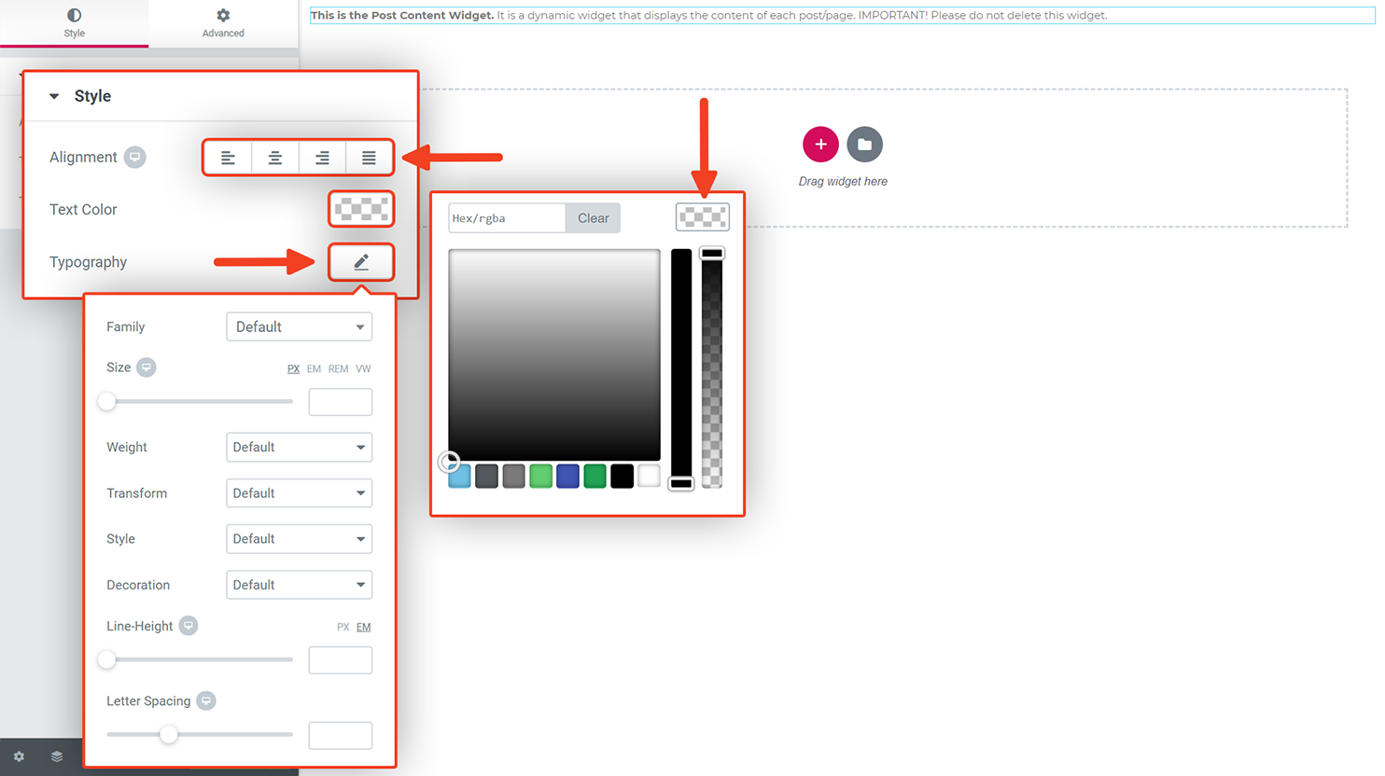Select left text alignment
The width and height of the screenshot is (1385, 776).
coord(228,157)
